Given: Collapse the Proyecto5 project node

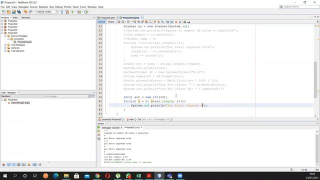Looking at the screenshot, I should [x=2, y=33].
